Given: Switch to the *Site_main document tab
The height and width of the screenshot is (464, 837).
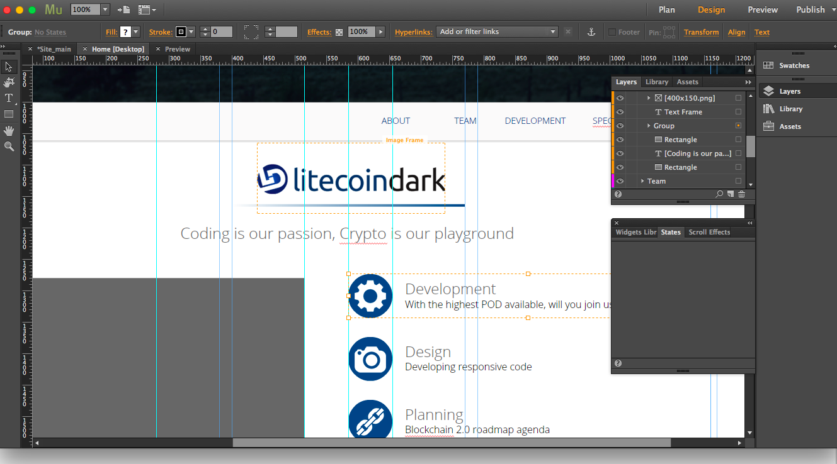Looking at the screenshot, I should 54,49.
